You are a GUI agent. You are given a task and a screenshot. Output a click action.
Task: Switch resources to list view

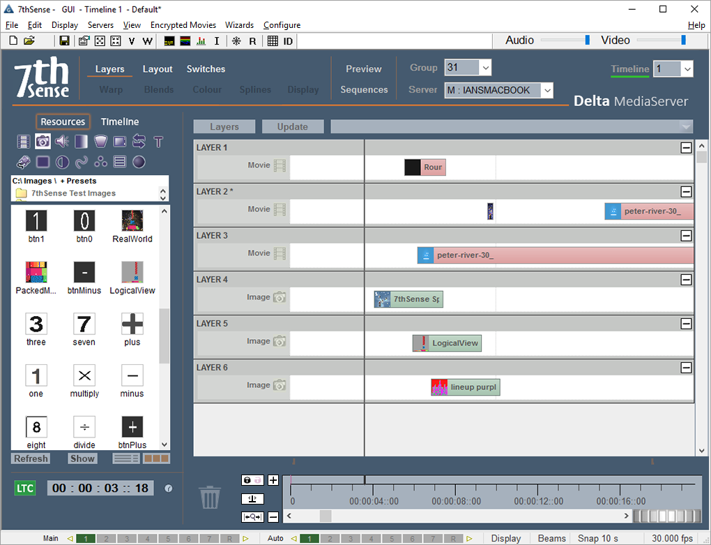(126, 458)
